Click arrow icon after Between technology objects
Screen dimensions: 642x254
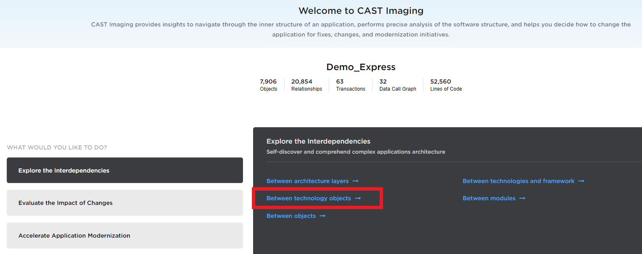[x=358, y=198]
